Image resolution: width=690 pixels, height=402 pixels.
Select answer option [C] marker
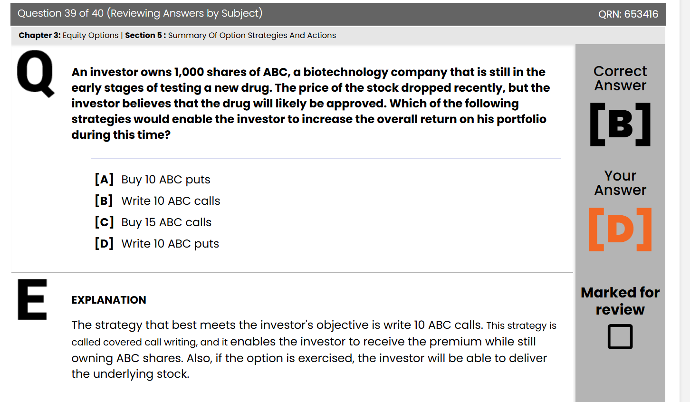[x=104, y=222]
